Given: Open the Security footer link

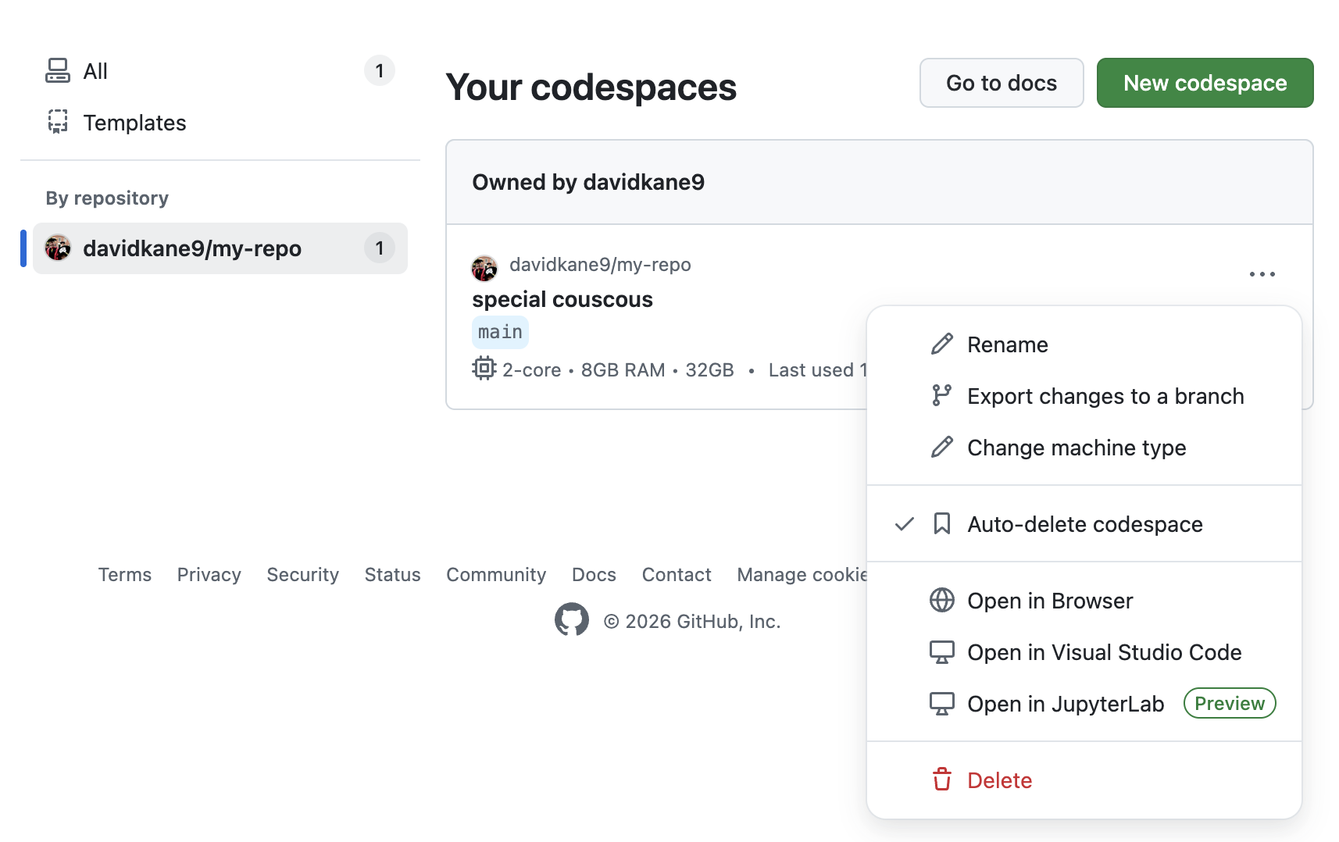Looking at the screenshot, I should 302,575.
